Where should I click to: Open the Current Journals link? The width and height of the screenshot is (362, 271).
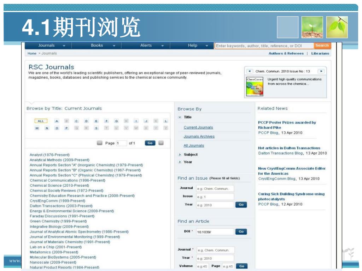tap(198, 127)
